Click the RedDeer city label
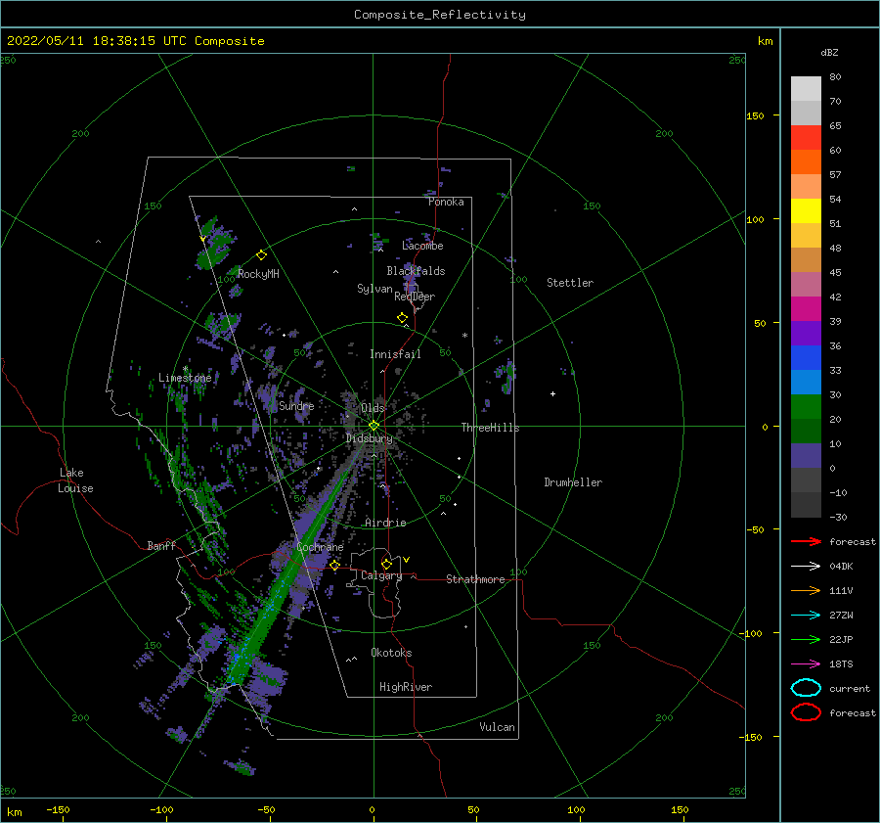The height and width of the screenshot is (823, 880). pyautogui.click(x=415, y=297)
